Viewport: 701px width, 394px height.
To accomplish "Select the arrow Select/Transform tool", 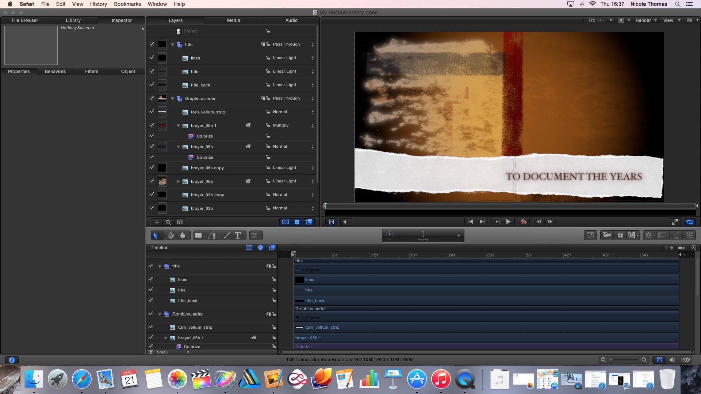I will [x=155, y=236].
